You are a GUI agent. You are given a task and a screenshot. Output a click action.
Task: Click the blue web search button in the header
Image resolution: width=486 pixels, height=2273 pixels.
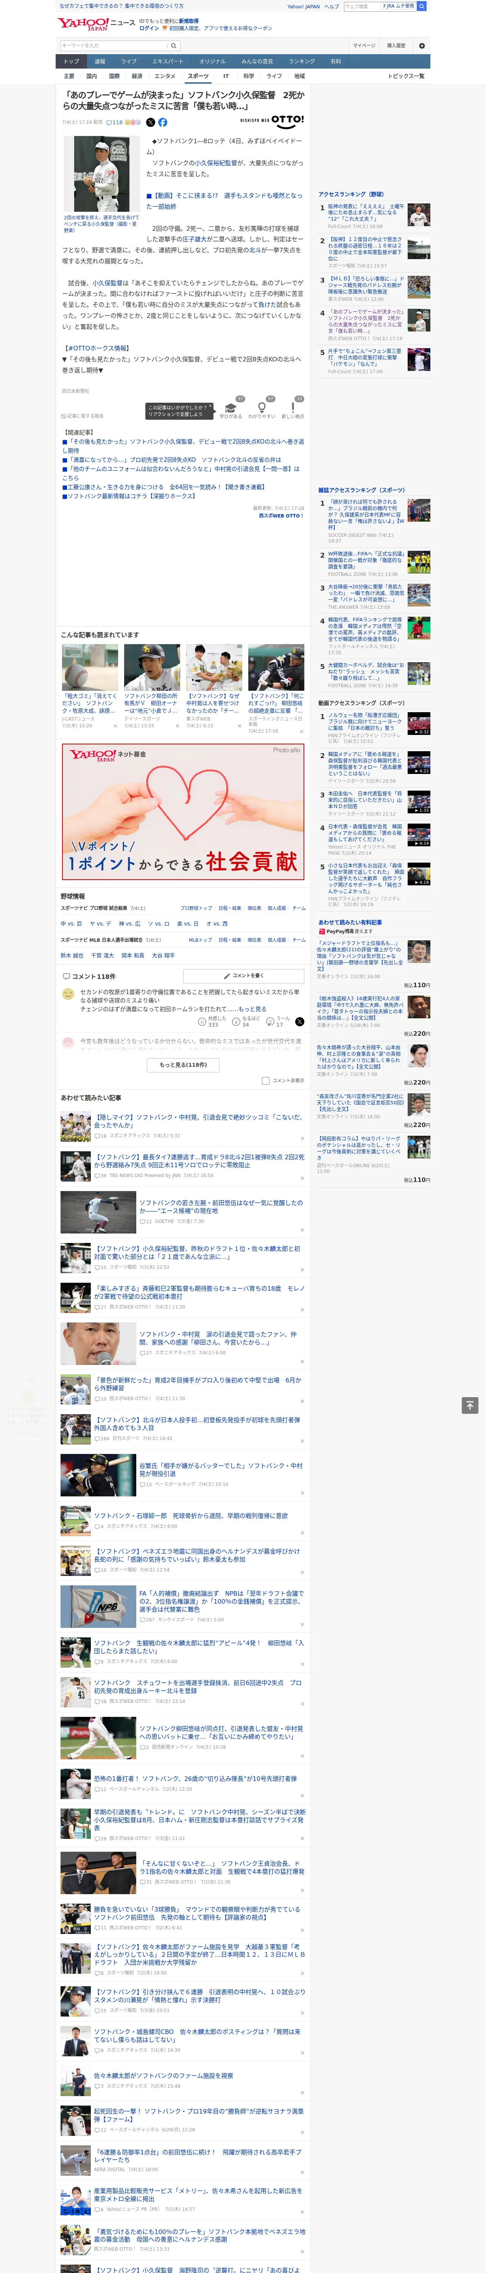[x=422, y=6]
